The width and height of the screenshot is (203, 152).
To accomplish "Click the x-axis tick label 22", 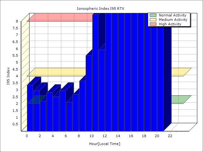I will click(x=170, y=136).
